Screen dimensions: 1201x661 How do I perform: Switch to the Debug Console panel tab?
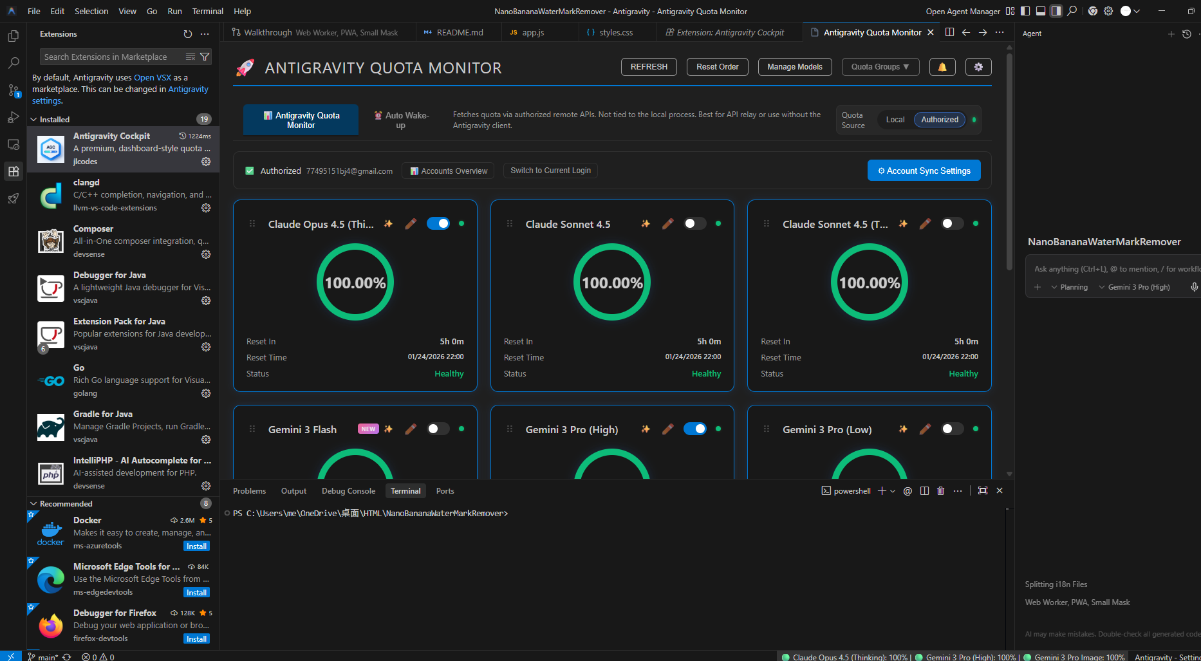click(x=348, y=491)
